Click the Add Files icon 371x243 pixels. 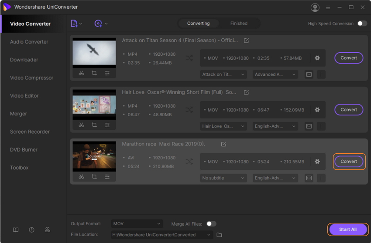tap(74, 24)
